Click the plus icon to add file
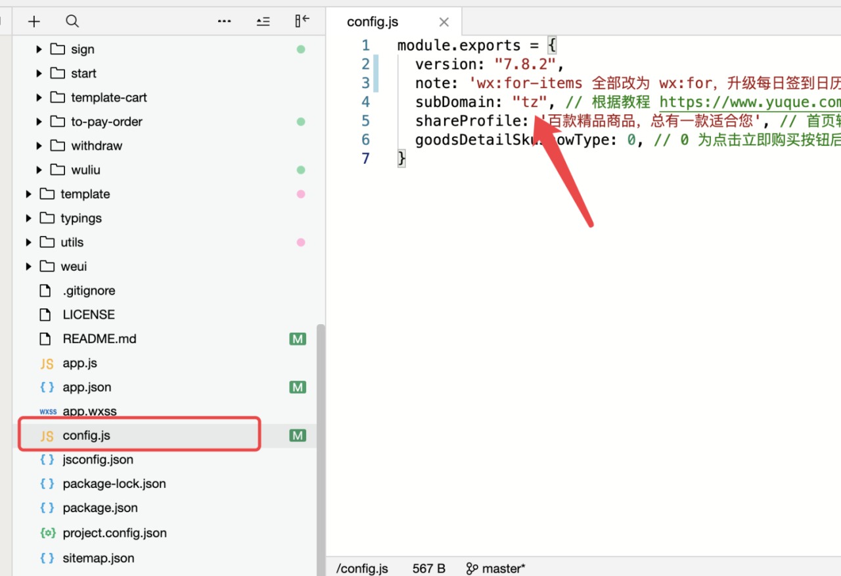This screenshot has width=841, height=576. pos(34,22)
